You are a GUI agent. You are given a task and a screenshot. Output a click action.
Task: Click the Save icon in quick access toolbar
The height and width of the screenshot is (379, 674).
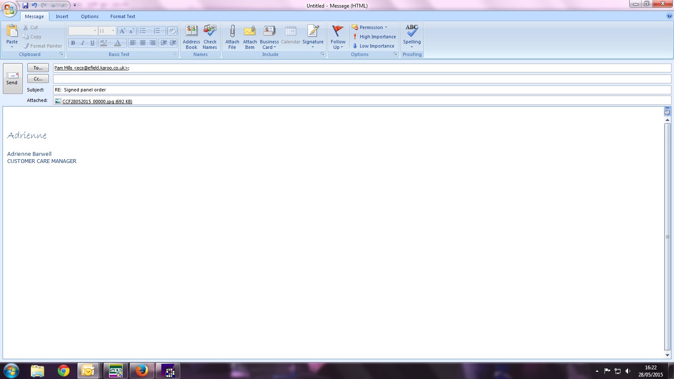tap(25, 5)
